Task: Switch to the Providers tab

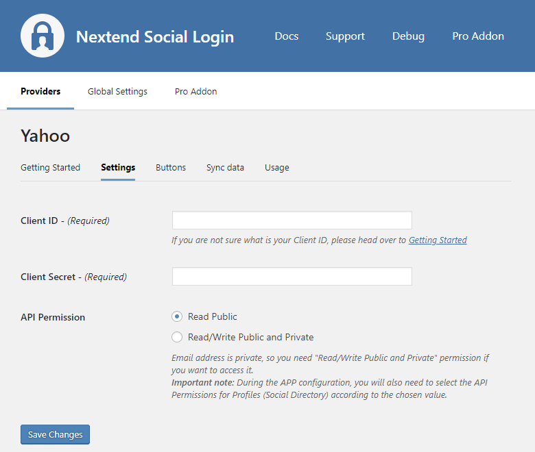Action: click(x=40, y=92)
